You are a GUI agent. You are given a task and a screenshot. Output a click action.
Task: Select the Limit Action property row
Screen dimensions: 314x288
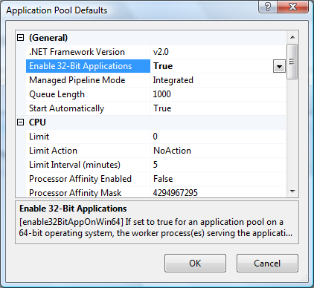click(x=156, y=151)
